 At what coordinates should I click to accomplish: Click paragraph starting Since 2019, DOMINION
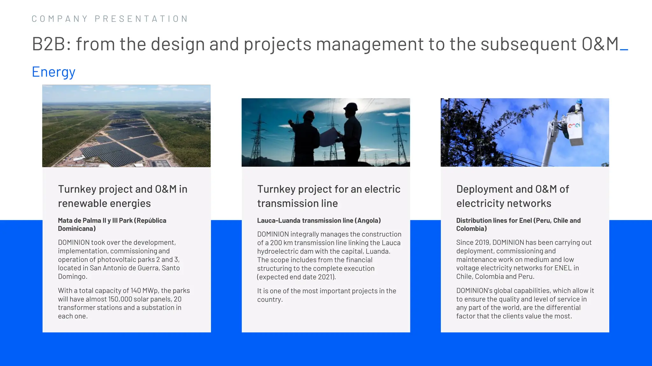(524, 259)
